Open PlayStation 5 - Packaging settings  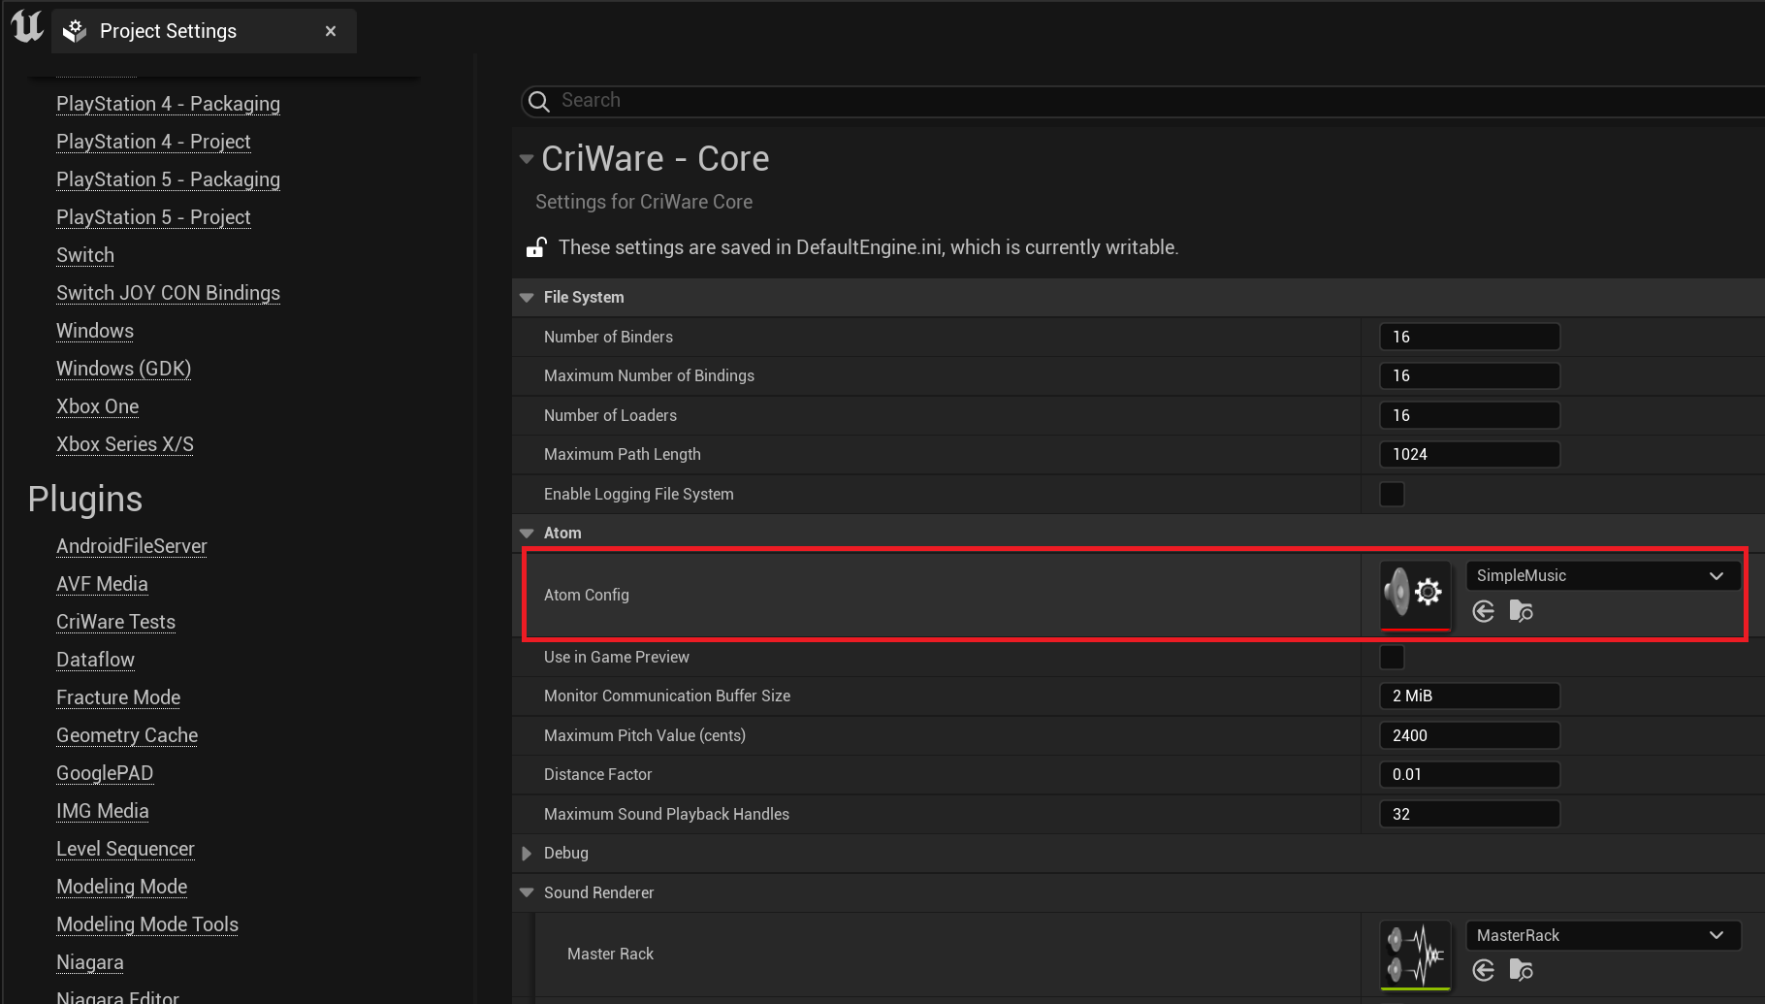(168, 179)
